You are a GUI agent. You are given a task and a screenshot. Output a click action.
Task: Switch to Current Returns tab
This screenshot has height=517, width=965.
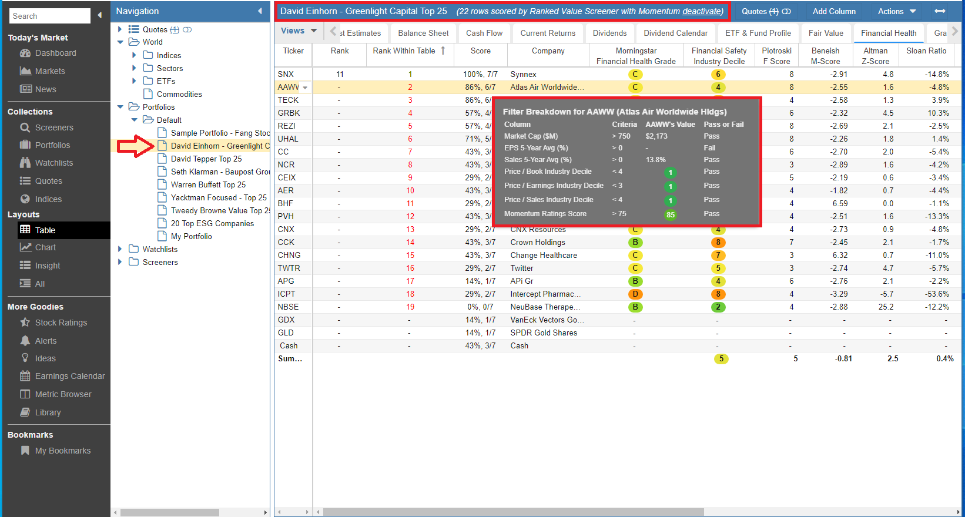pos(548,33)
